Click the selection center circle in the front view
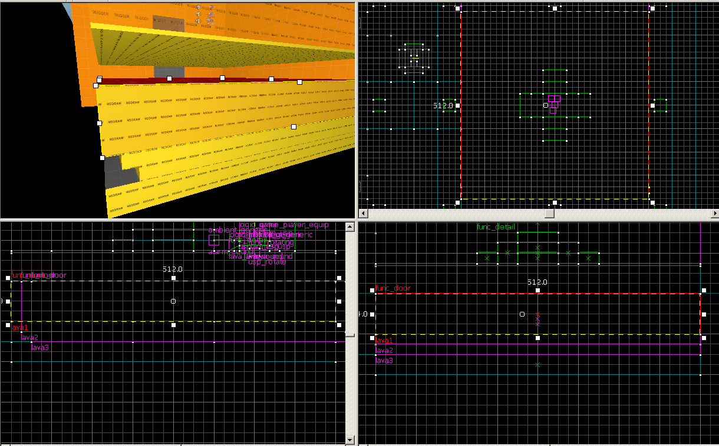 (x=173, y=301)
